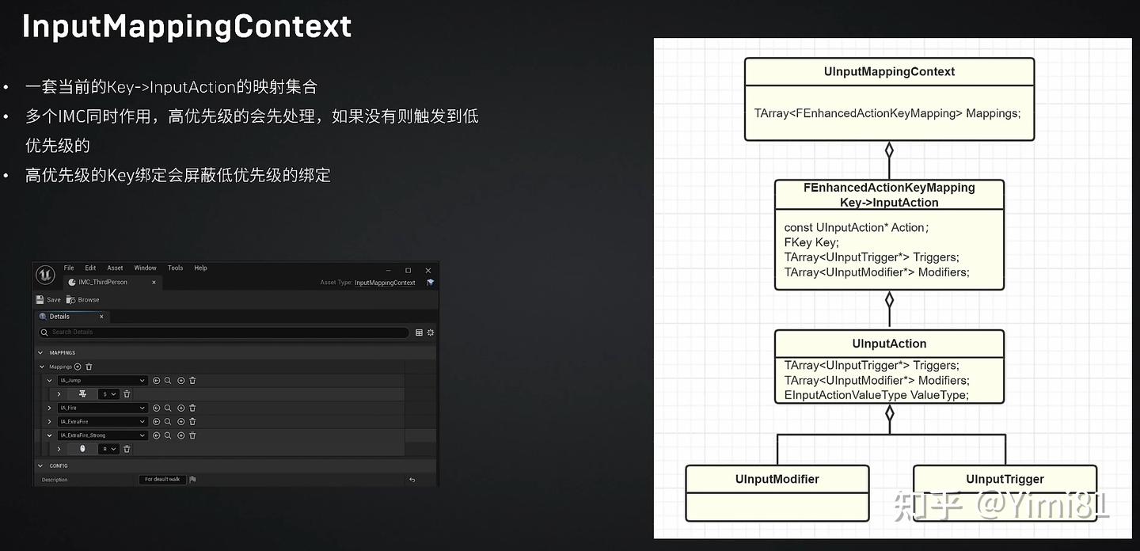Click the keyboard key icon in the IA_Jump binding
Viewport: 1140px width, 551px height.
(x=82, y=393)
